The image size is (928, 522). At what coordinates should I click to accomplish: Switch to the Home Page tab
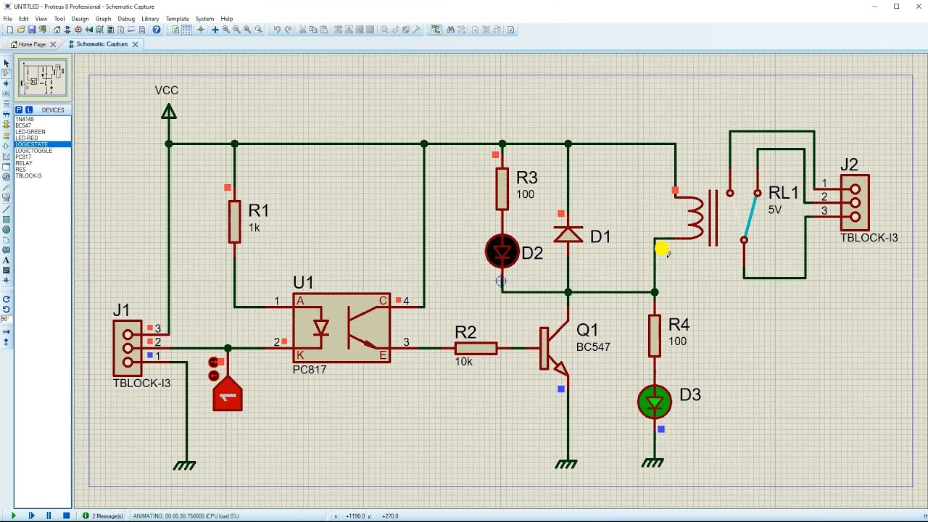32,44
